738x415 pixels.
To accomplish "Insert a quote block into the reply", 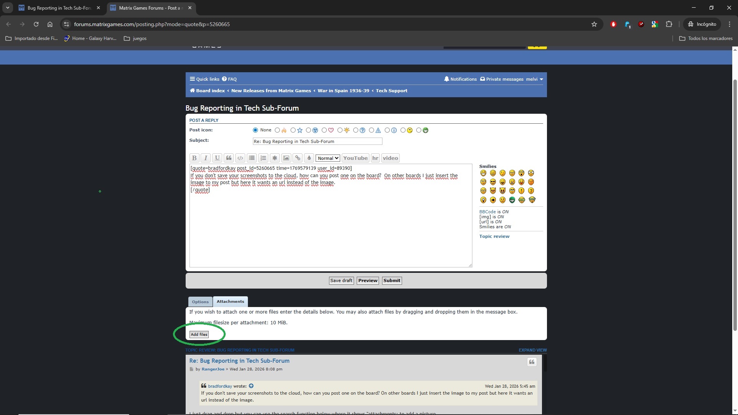I will pos(229,158).
